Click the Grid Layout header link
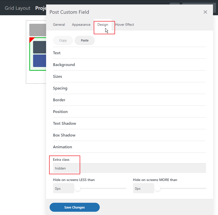The image size is (218, 215). point(18,8)
